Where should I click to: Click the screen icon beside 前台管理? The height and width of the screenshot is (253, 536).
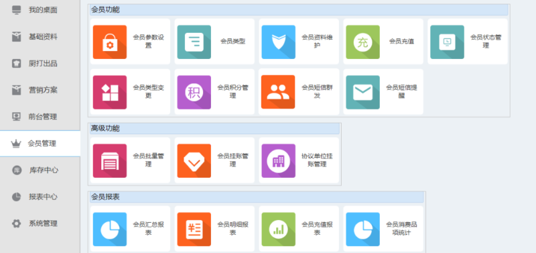click(16, 117)
